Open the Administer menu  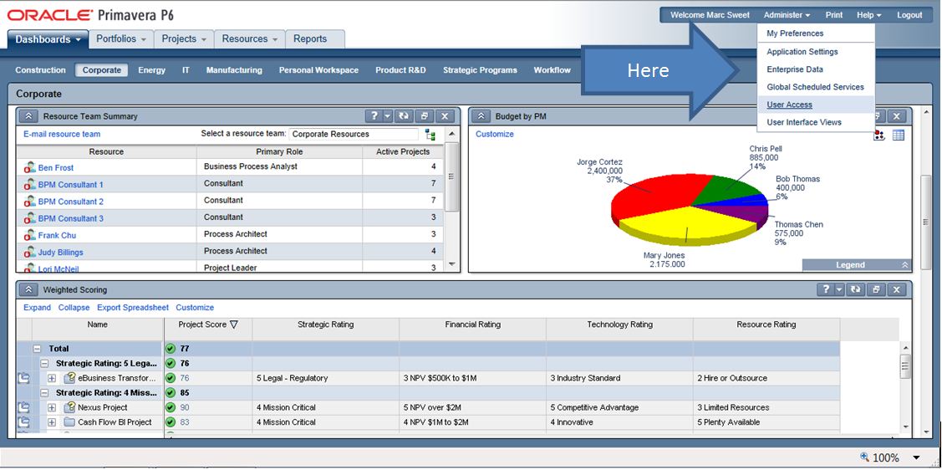click(787, 15)
